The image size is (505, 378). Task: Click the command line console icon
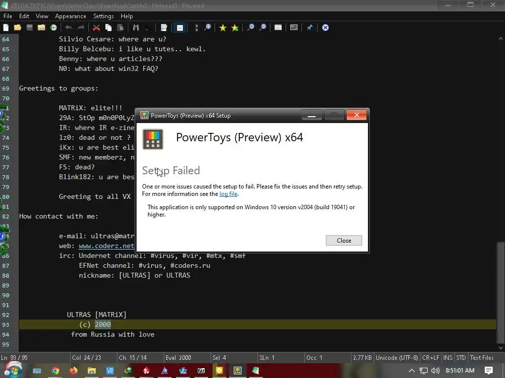click(294, 28)
